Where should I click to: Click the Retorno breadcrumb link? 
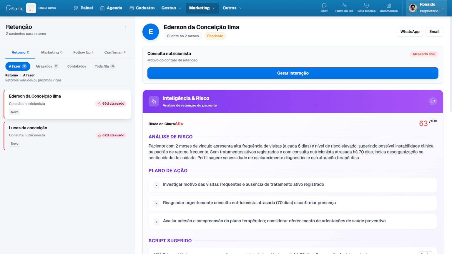click(x=11, y=75)
